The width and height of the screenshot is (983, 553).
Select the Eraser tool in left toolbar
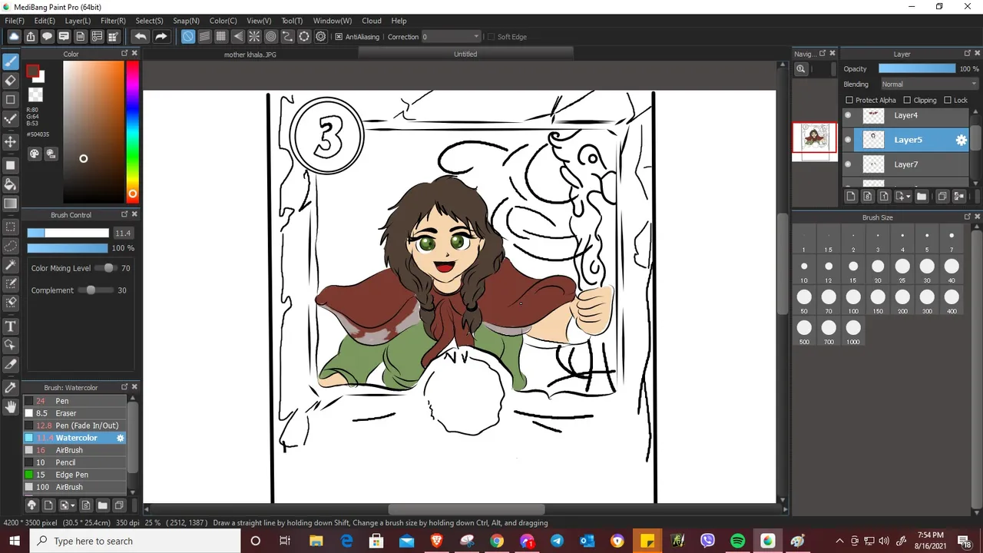tap(11, 81)
